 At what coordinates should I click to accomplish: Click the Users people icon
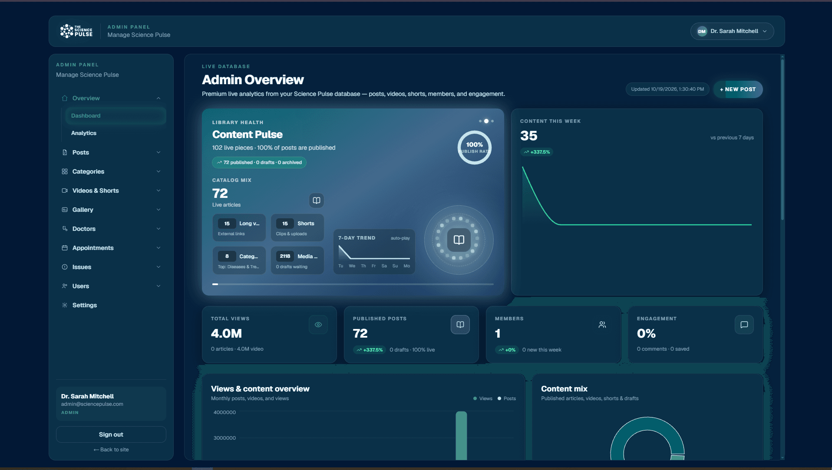coord(65,286)
